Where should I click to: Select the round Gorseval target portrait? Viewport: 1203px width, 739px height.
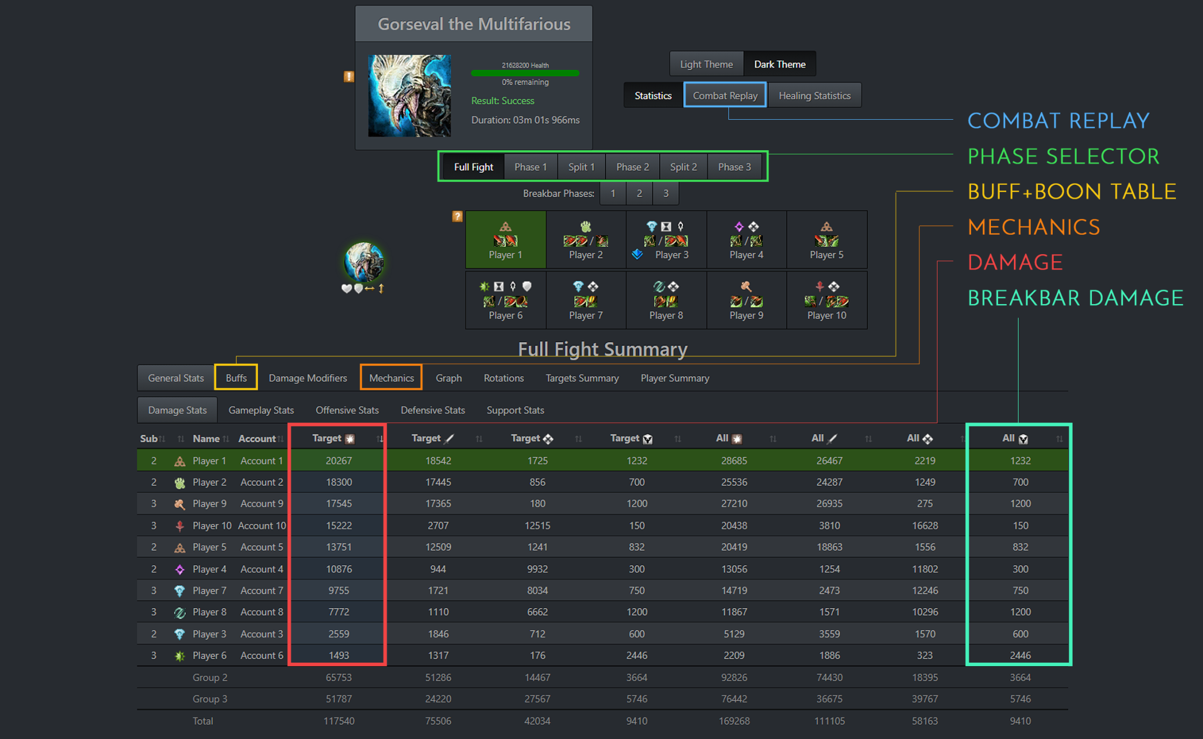pyautogui.click(x=364, y=262)
